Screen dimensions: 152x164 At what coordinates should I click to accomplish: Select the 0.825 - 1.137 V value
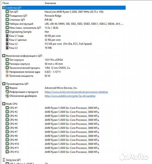53,72
